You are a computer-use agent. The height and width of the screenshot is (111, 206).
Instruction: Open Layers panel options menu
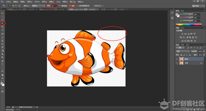204,45
